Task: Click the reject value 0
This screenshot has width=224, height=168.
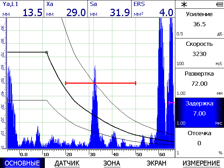Action: 199,143
